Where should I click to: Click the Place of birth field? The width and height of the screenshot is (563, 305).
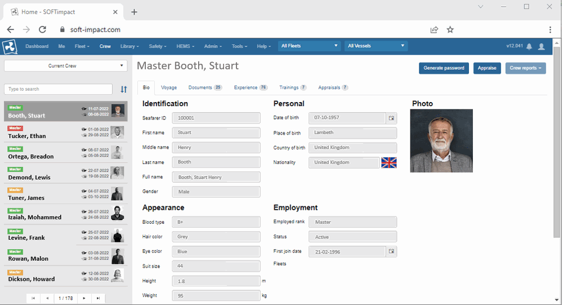(x=352, y=132)
